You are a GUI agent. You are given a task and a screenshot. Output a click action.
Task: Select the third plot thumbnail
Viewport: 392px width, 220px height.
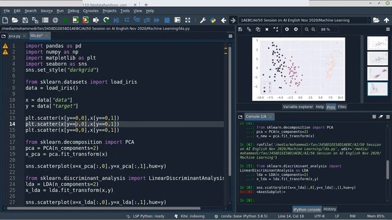(x=377, y=74)
